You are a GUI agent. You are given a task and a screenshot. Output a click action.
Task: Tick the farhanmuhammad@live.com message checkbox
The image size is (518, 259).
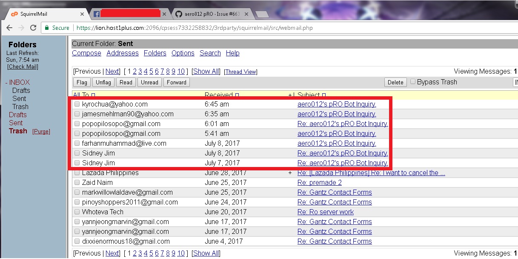(77, 143)
